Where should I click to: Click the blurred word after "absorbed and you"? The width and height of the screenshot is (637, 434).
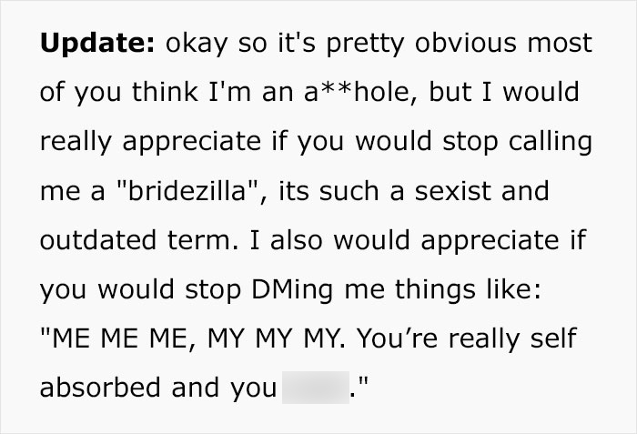pyautogui.click(x=315, y=388)
